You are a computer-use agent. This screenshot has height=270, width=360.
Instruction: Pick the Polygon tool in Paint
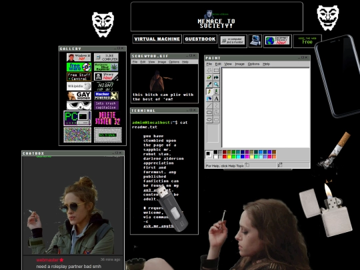(x=216, y=113)
